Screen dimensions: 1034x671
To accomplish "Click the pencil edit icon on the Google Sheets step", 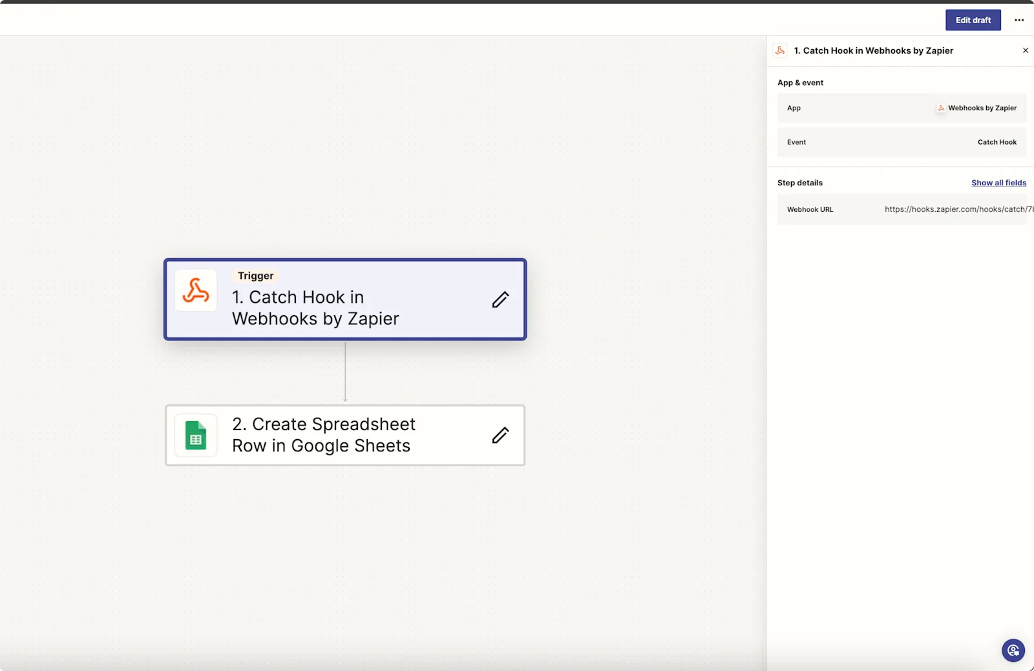I will coord(500,435).
